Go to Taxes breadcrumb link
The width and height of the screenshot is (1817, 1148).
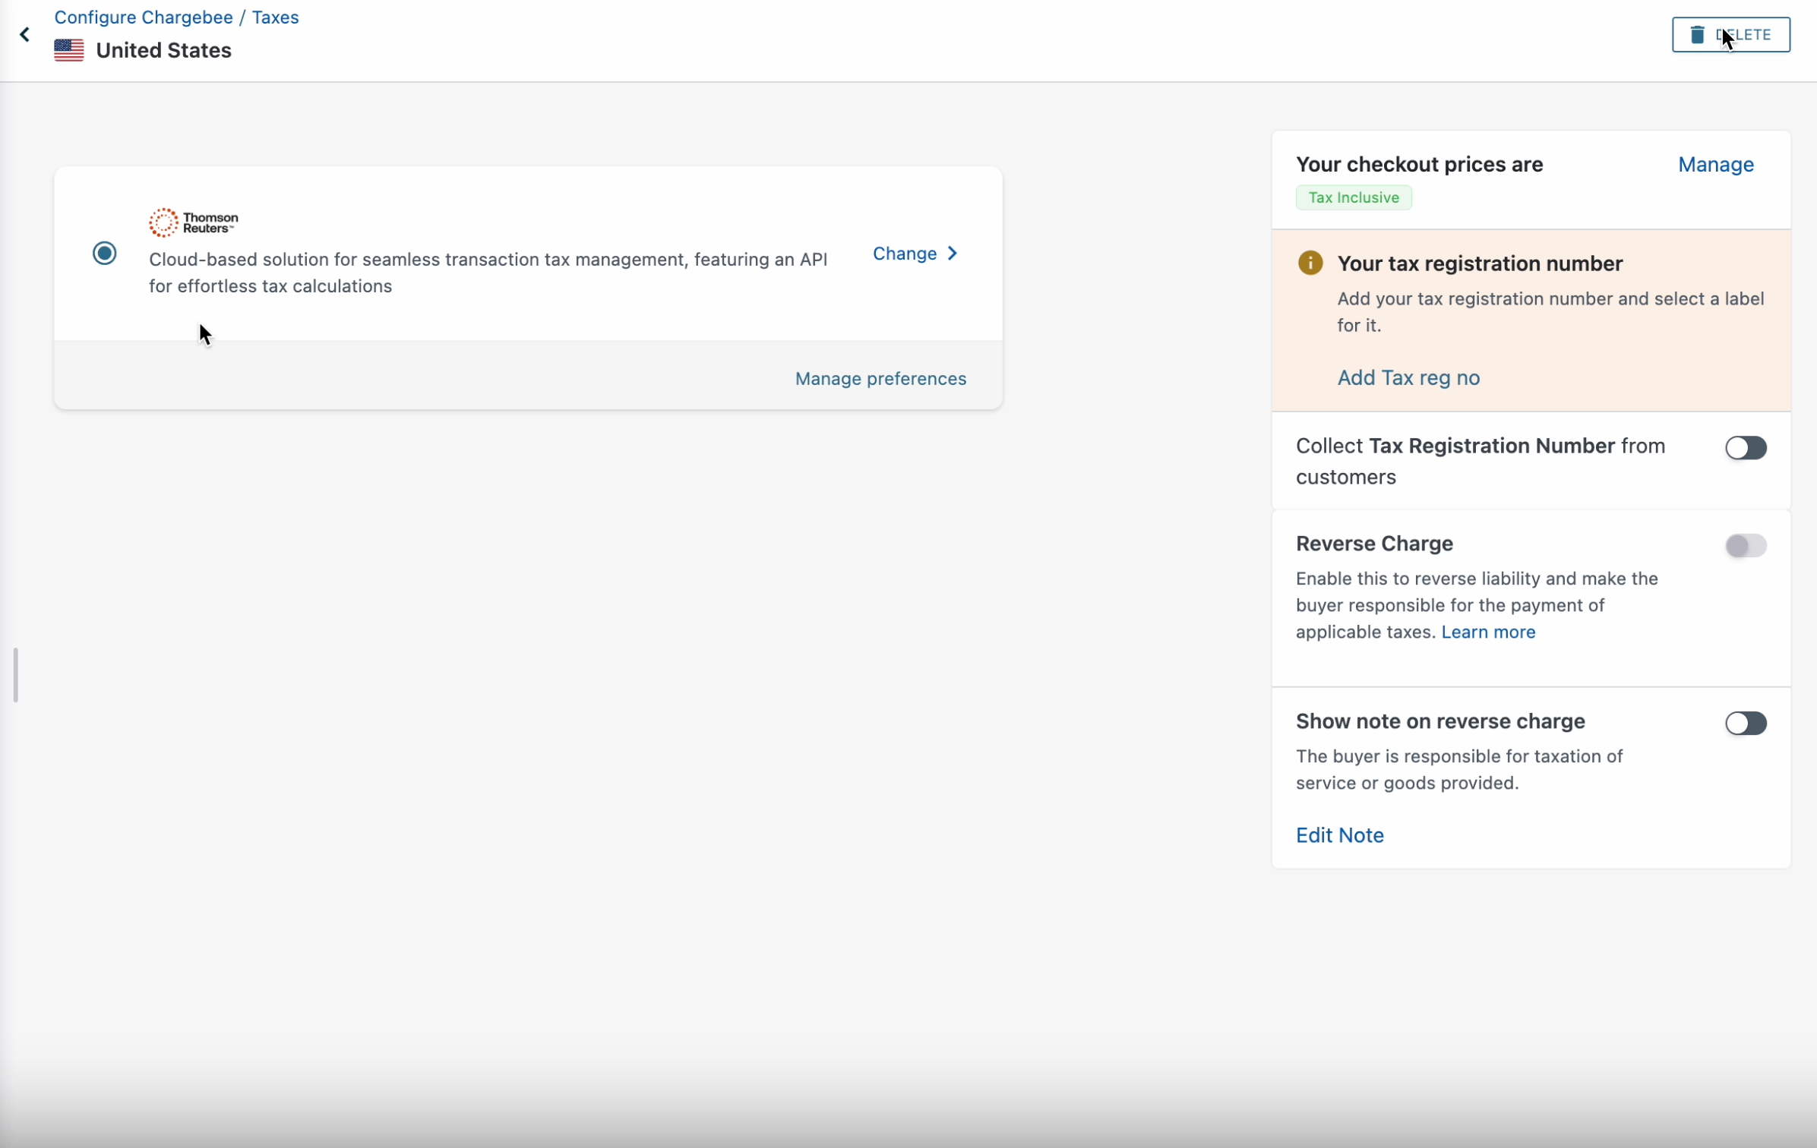click(275, 17)
